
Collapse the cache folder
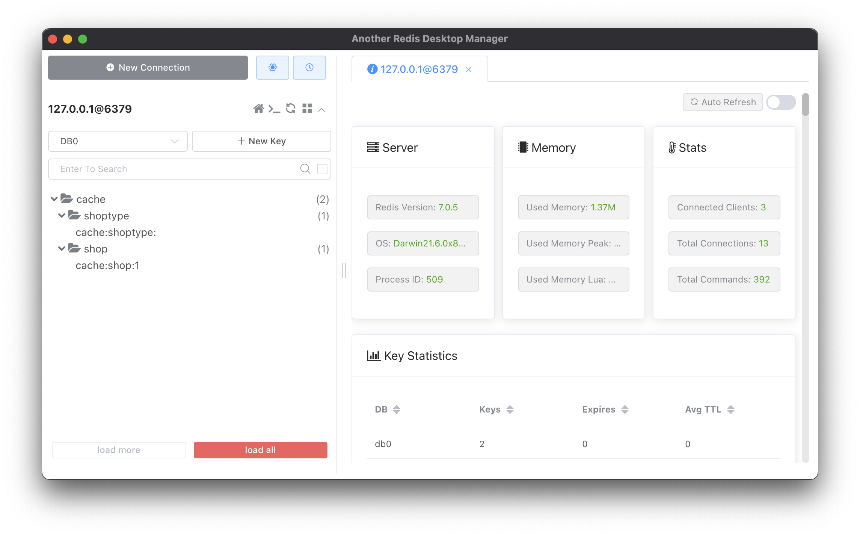pyautogui.click(x=54, y=199)
